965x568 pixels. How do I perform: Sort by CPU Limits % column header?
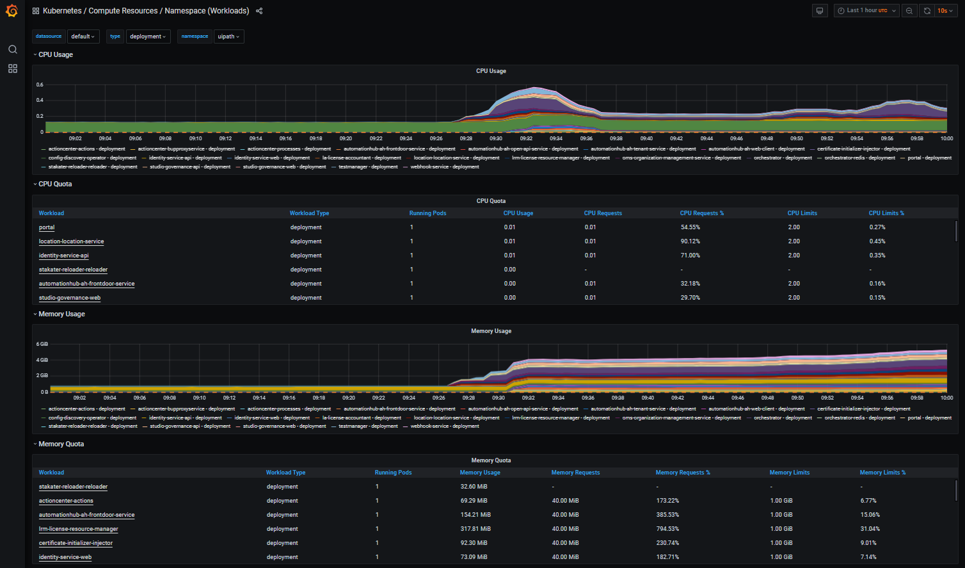point(886,213)
